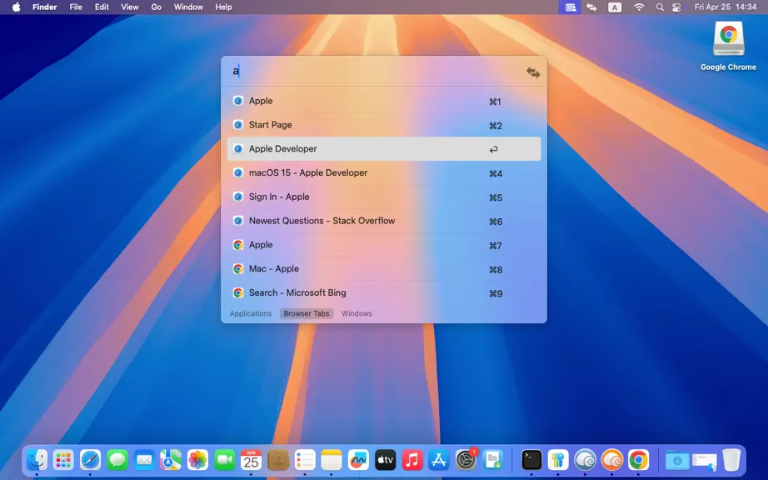This screenshot has width=768, height=480.
Task: Open the Google Chrome disk icon on desktop
Action: point(728,39)
